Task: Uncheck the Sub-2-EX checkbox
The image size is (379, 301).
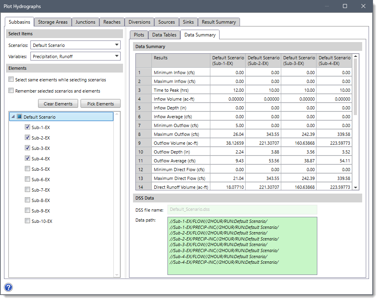Action: pos(28,137)
